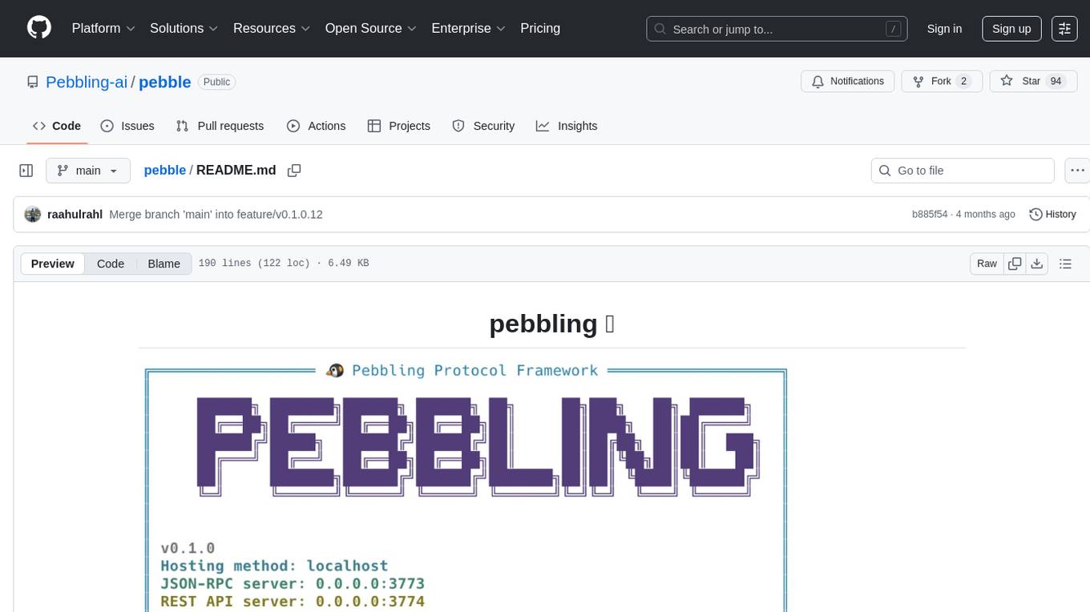
Task: Select the Preview view
Action: (53, 264)
